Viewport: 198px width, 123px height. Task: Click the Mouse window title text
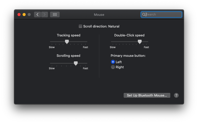(x=99, y=15)
